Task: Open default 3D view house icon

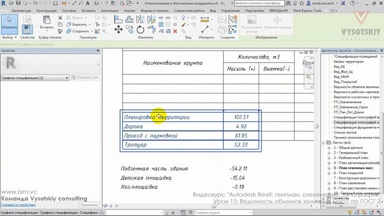Action: 97,3
